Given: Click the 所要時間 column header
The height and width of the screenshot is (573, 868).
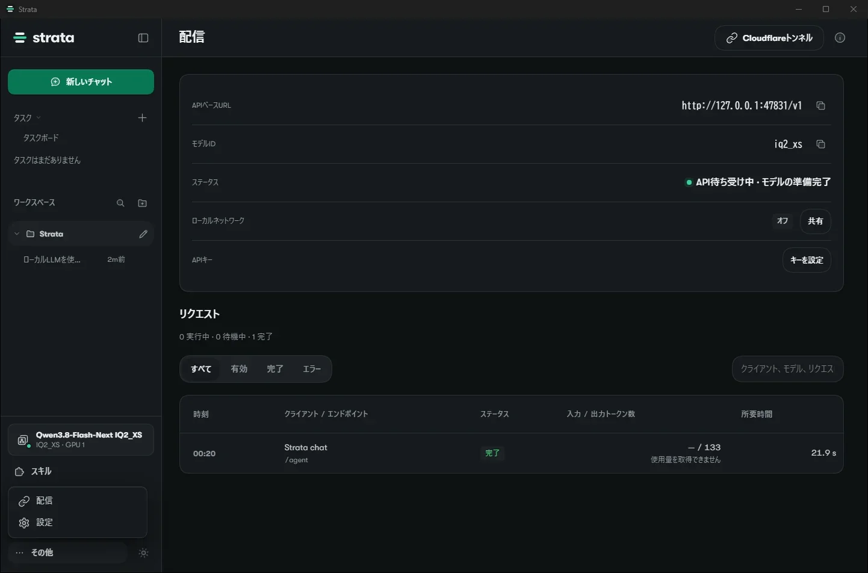Looking at the screenshot, I should [x=757, y=414].
